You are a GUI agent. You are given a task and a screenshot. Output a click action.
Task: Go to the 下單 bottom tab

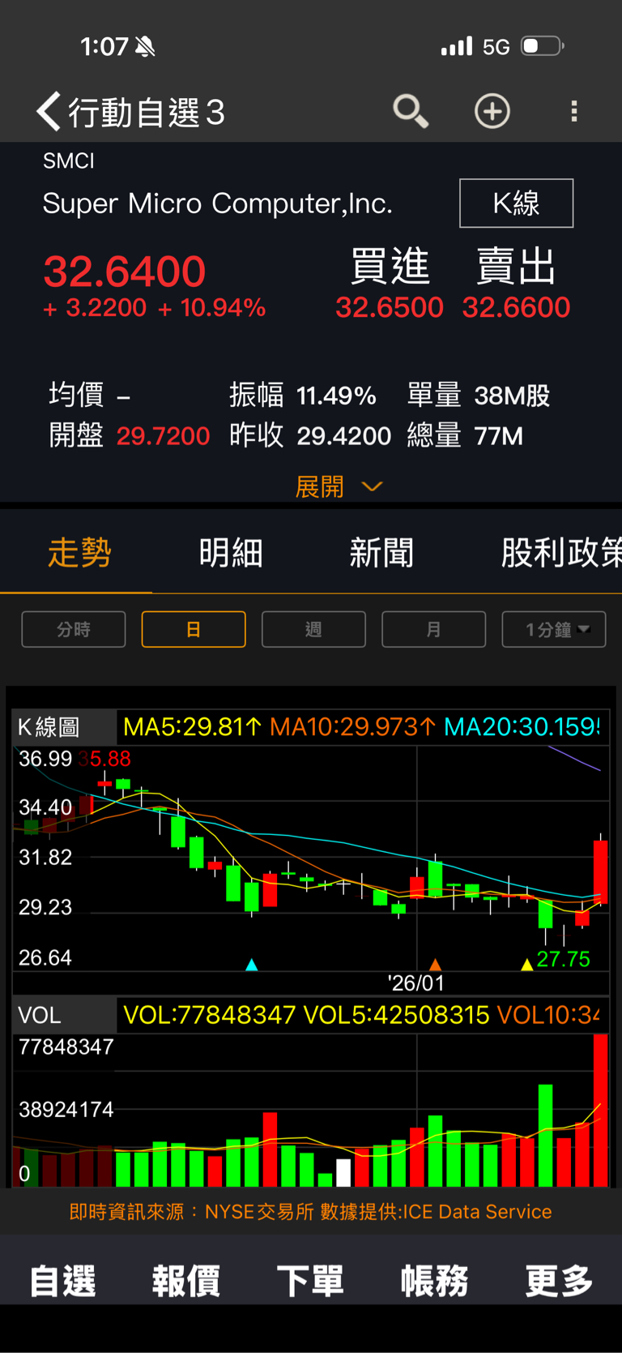point(310,1282)
